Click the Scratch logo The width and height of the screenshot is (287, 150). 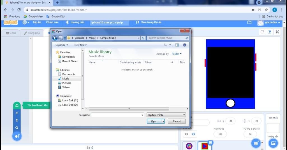pos(11,22)
